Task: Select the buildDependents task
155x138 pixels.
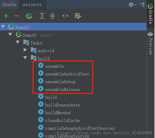Action: point(63,105)
